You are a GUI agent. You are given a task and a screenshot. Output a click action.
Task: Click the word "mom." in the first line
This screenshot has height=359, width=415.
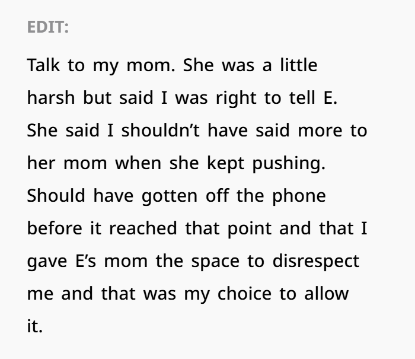pos(151,65)
